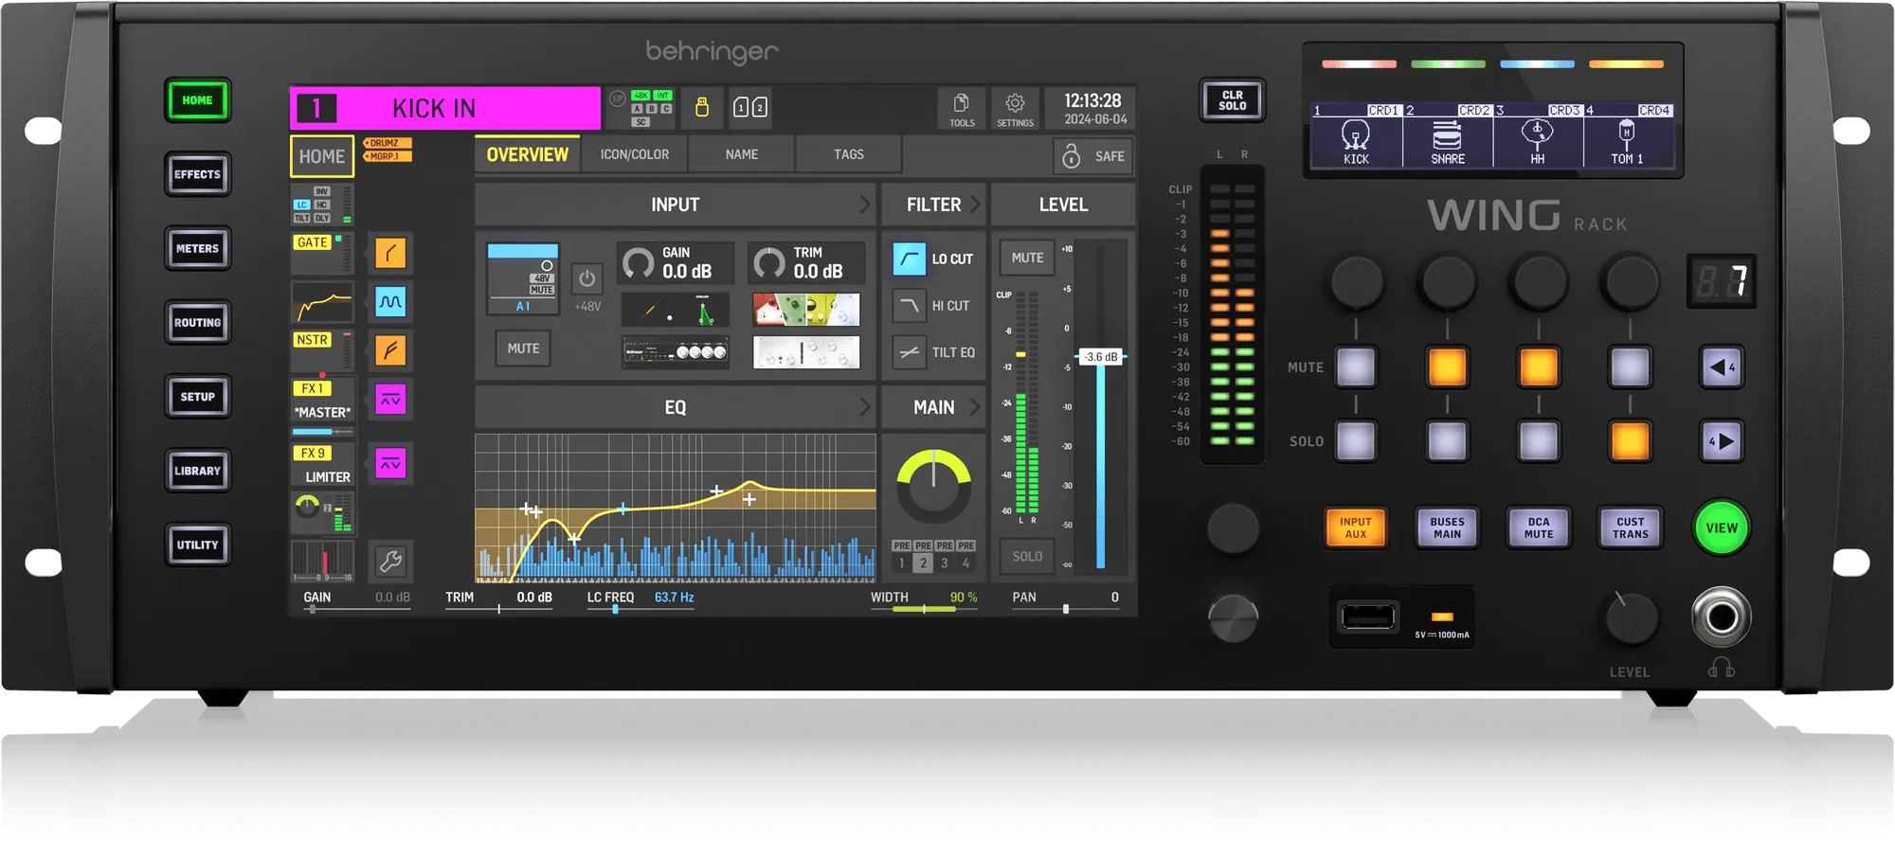
Task: Expand the FILTER section chevron
Action: 974,204
